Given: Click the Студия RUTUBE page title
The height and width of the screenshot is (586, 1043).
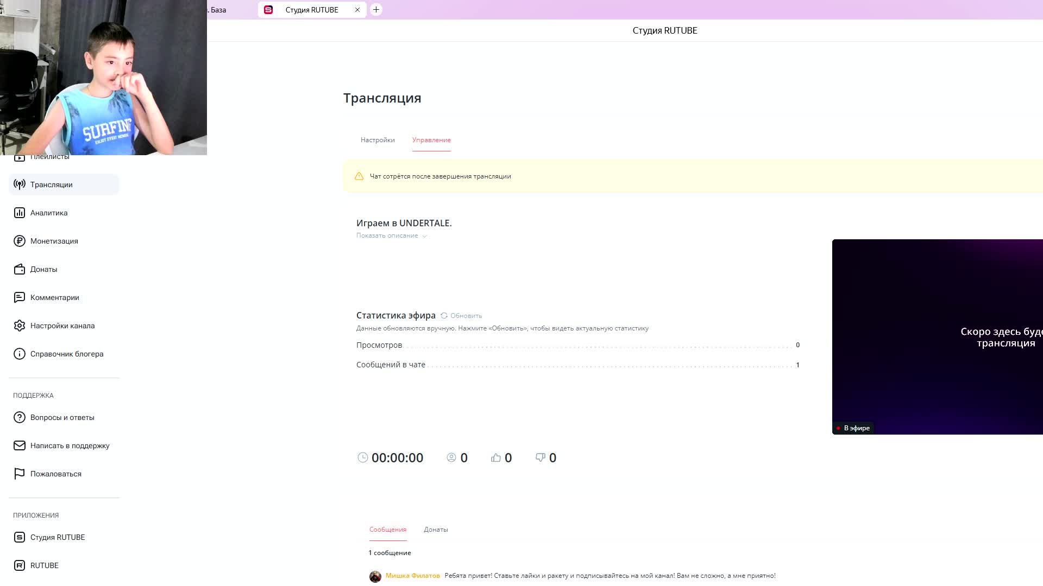Looking at the screenshot, I should (665, 30).
